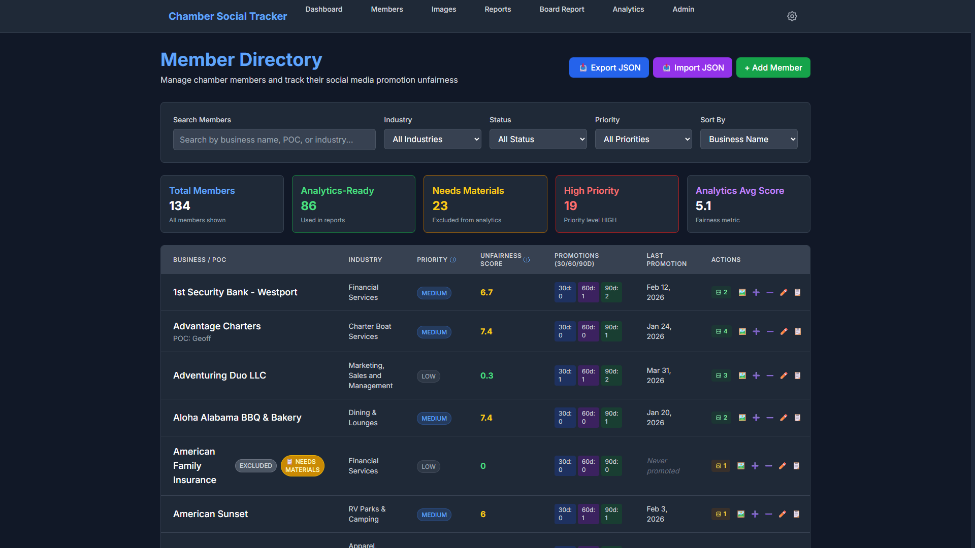
Task: Focus the Search Members input field
Action: pos(274,140)
